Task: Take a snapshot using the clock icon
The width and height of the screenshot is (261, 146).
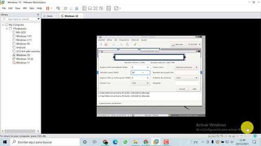Action: pyautogui.click(x=65, y=8)
